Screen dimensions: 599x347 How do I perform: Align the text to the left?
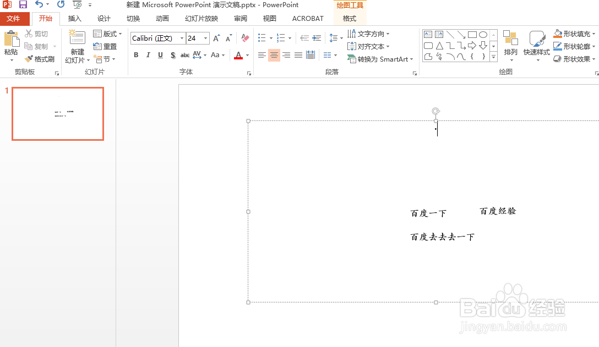(x=262, y=55)
